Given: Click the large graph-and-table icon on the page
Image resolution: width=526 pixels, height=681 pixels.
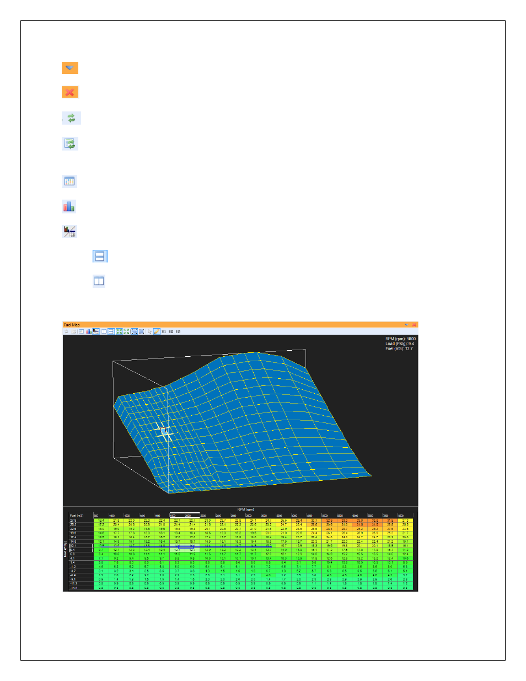Looking at the screenshot, I should coord(69,232).
